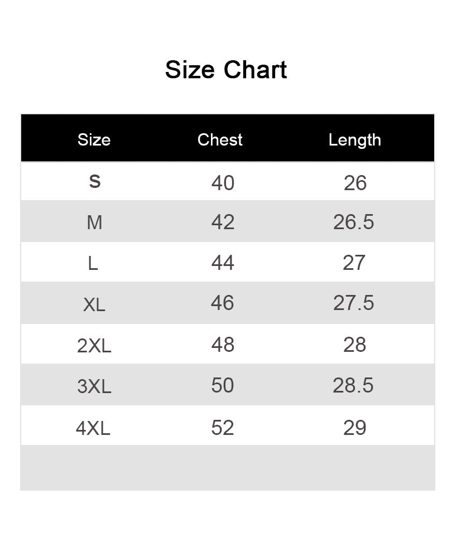Viewport: 452px width, 552px height.
Task: Select chest value 48
Action: tap(223, 345)
